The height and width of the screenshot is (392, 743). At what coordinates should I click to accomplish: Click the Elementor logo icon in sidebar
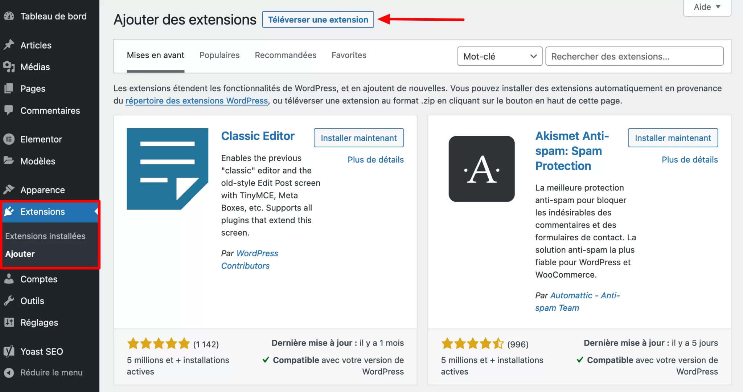9,139
